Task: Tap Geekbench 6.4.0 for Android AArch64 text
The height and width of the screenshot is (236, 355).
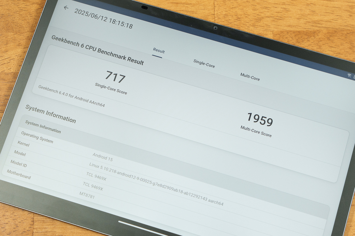Action: pos(71,96)
